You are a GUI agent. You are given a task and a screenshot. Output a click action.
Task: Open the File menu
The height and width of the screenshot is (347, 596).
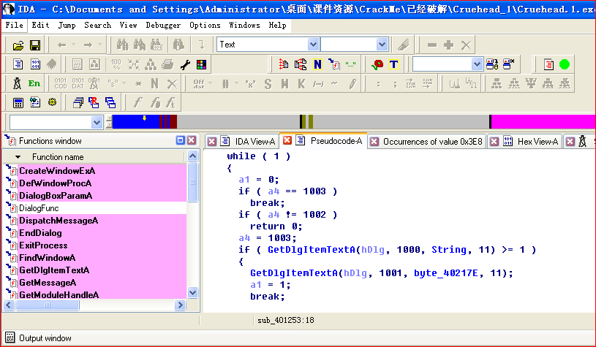tap(15, 25)
